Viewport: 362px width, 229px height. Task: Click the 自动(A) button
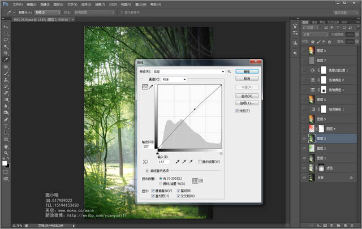tap(247, 96)
